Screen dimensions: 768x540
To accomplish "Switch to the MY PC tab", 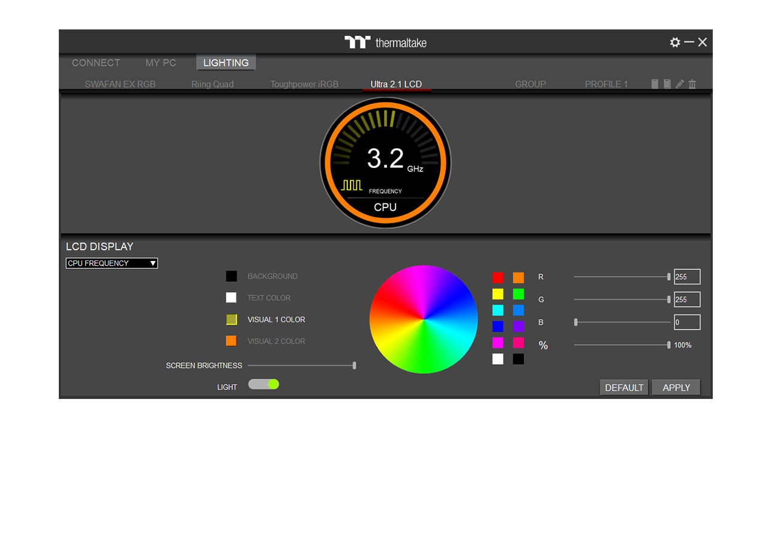I will 161,63.
